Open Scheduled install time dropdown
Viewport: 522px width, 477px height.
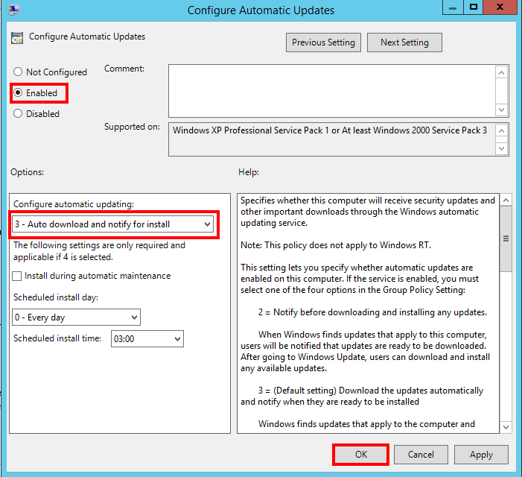[x=147, y=339]
